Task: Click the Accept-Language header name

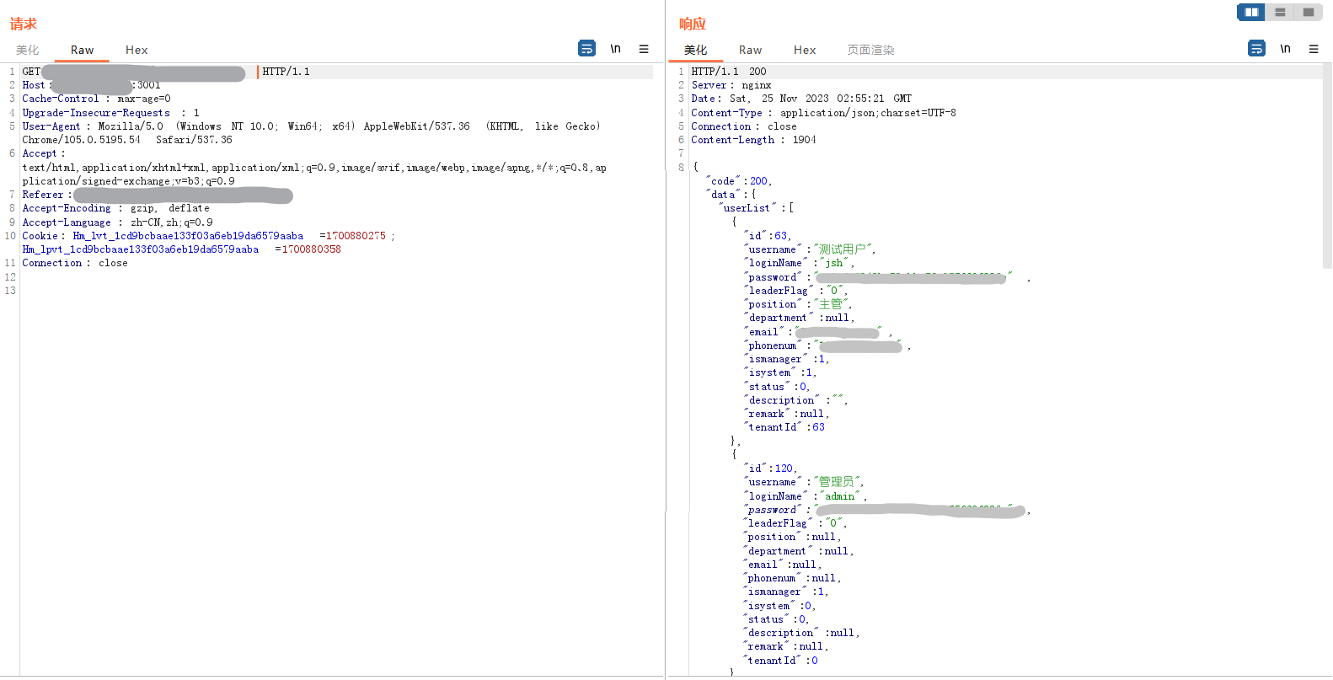Action: [67, 222]
